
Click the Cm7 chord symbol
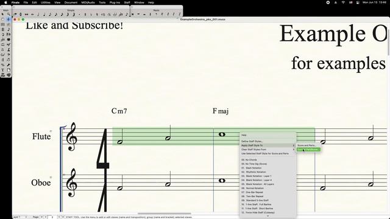tap(119, 111)
